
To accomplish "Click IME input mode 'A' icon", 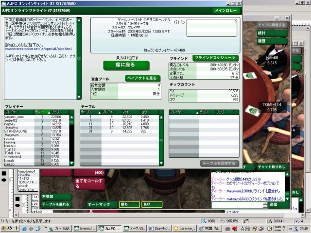I will click(x=242, y=229).
